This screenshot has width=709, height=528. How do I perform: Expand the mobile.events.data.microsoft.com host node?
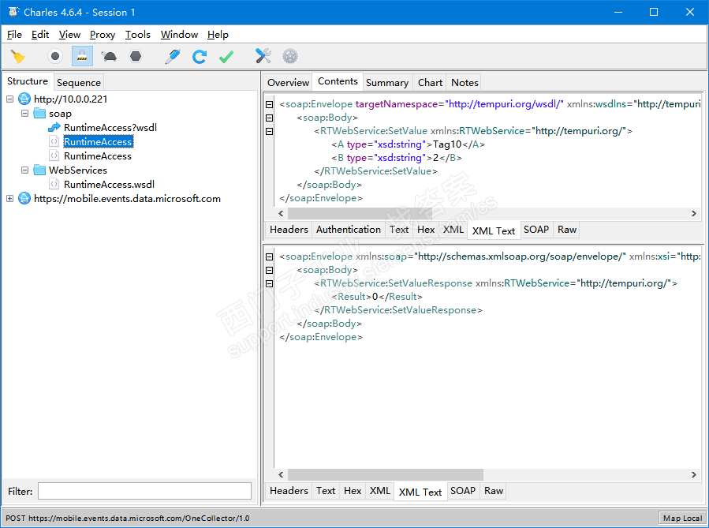click(x=10, y=199)
